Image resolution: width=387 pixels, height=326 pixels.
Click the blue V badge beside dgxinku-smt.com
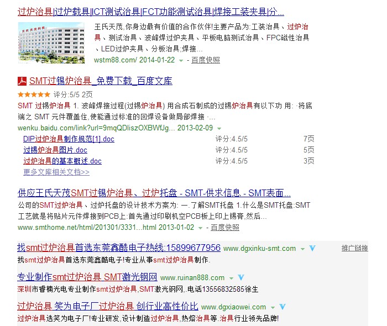[312, 248]
